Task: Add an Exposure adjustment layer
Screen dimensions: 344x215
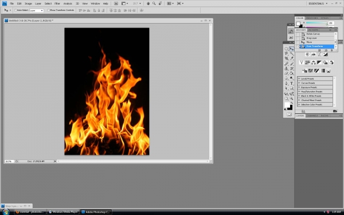Action: 325,54
